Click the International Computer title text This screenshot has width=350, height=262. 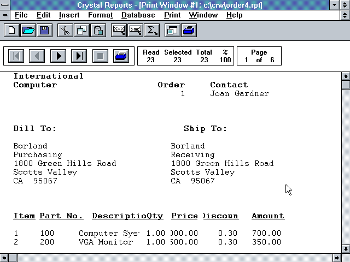(48, 80)
